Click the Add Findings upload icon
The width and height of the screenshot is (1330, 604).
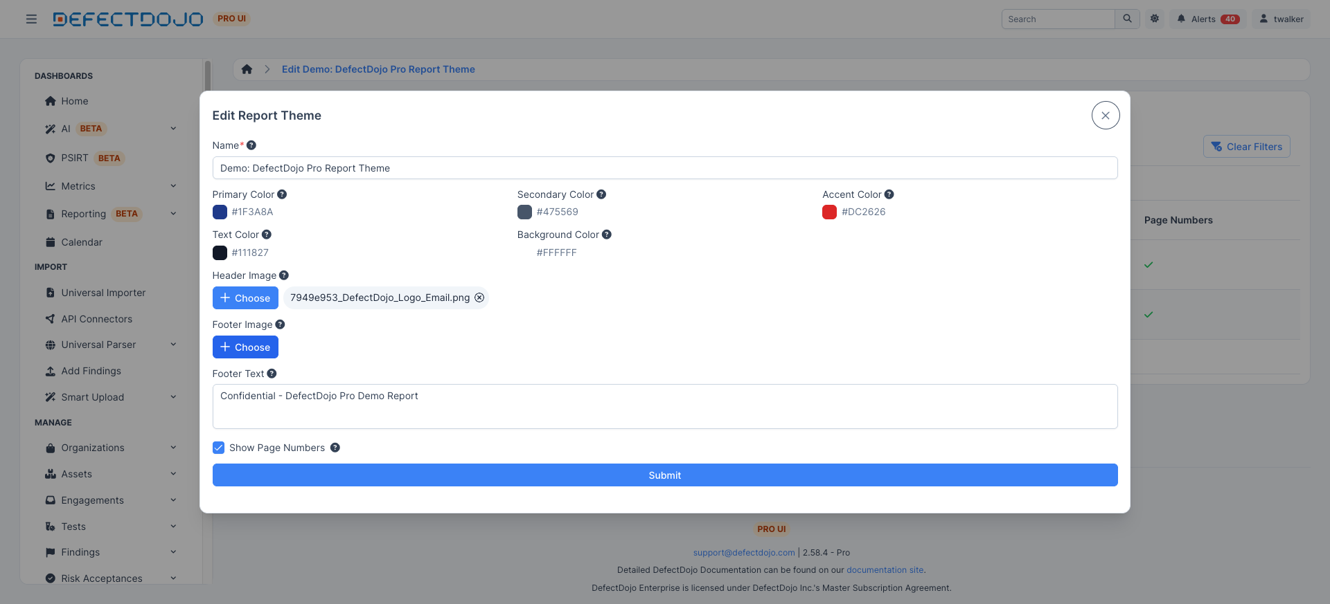(50, 371)
